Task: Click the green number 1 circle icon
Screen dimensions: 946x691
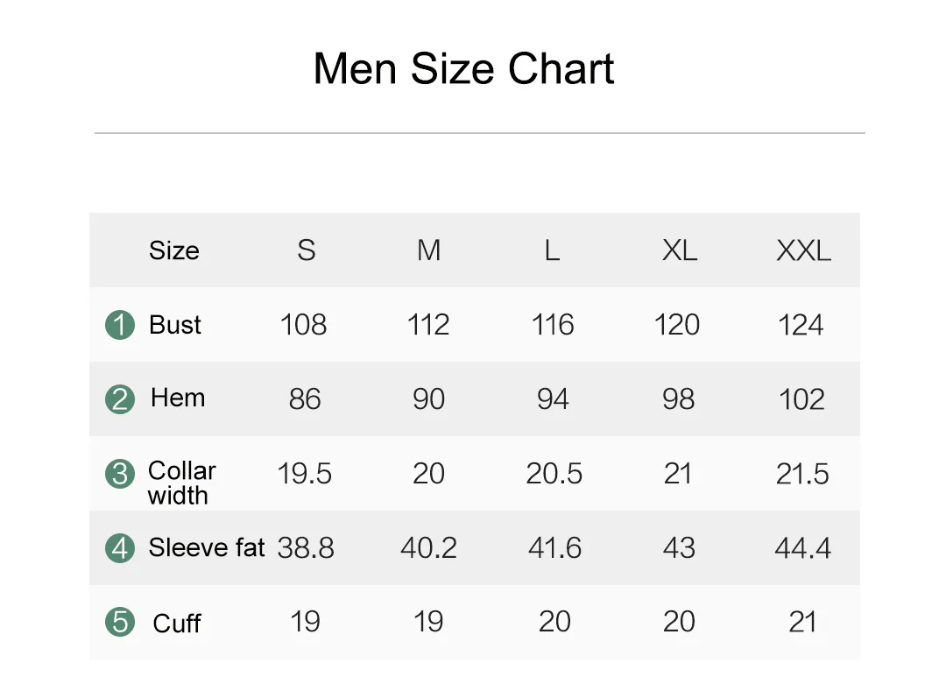Action: [120, 326]
